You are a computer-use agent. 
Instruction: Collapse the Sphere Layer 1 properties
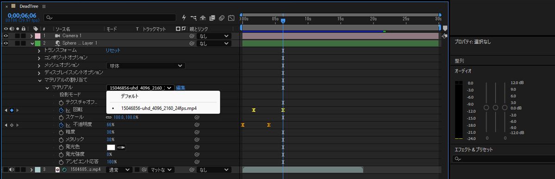pyautogui.click(x=32, y=43)
